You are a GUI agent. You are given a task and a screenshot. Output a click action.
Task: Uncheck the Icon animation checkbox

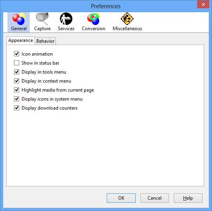[17, 54]
